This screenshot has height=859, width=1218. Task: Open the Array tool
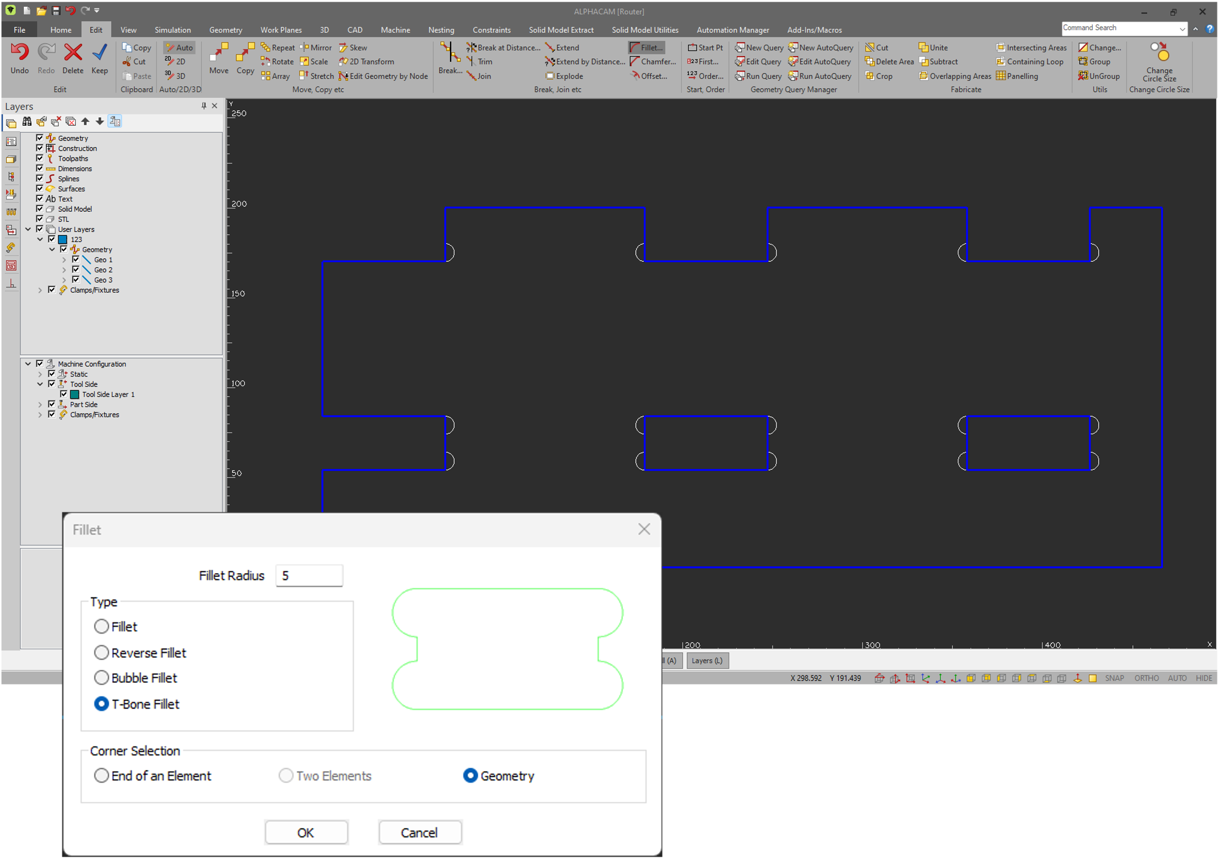point(275,76)
